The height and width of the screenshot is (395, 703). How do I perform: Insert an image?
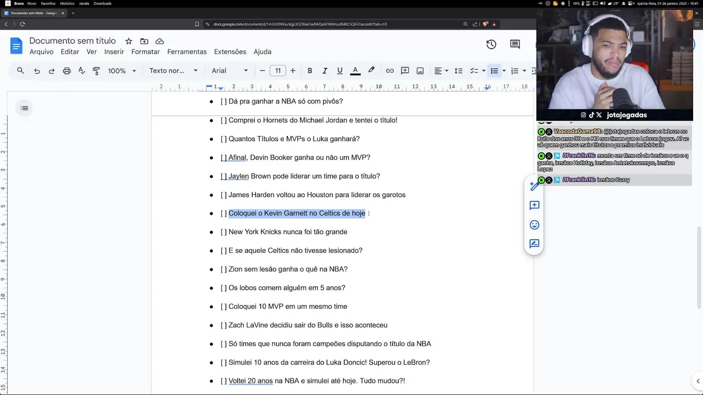(420, 71)
